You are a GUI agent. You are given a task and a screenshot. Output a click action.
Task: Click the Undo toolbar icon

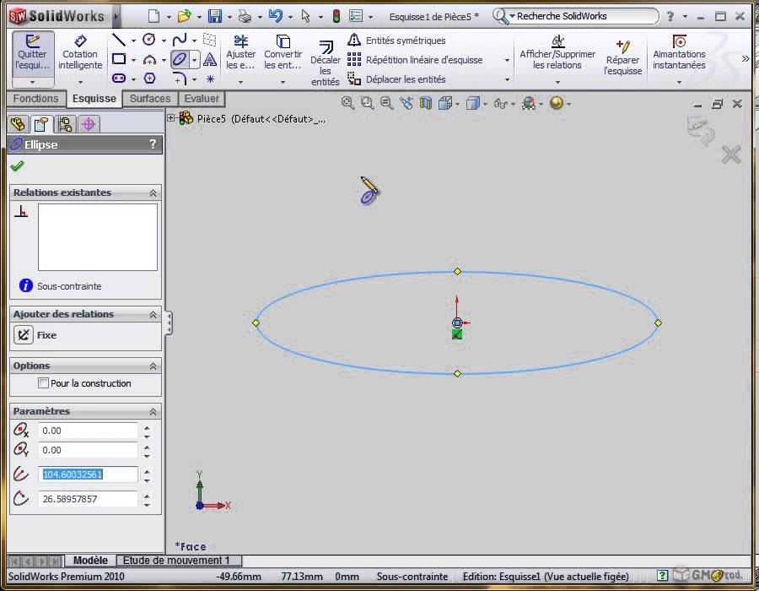coord(276,17)
